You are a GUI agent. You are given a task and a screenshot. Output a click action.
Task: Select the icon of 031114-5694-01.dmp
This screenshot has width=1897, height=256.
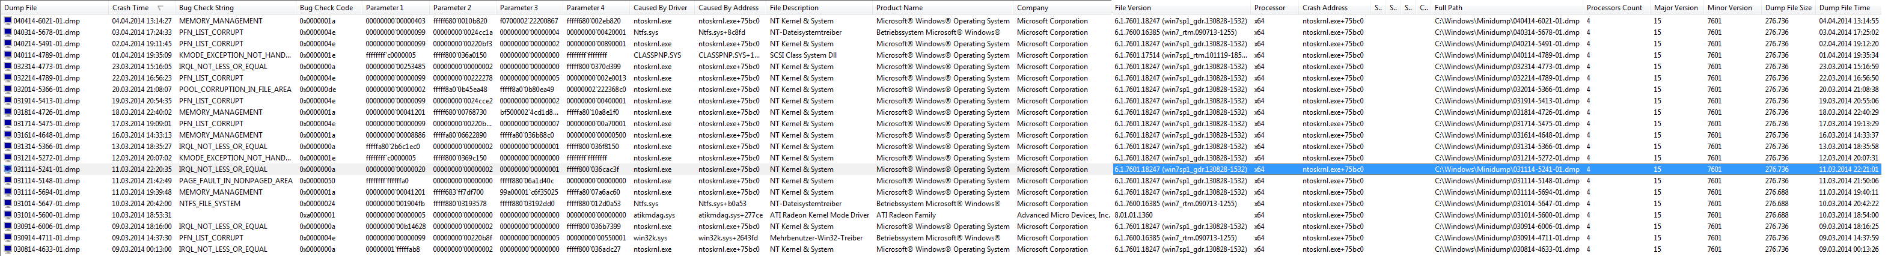[8, 192]
